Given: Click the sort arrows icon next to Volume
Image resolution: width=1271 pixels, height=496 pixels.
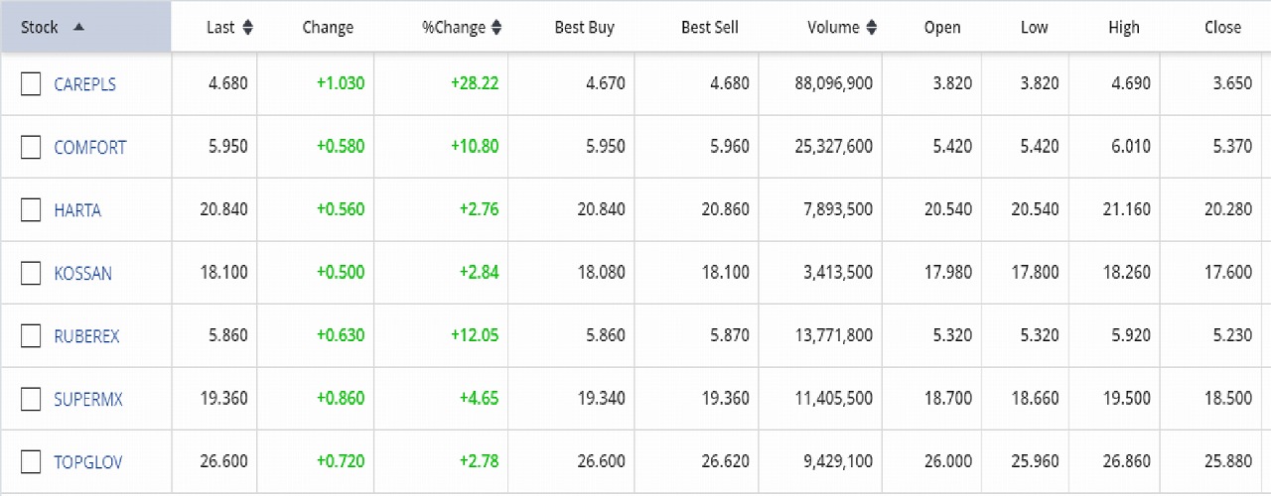Looking at the screenshot, I should [x=871, y=28].
